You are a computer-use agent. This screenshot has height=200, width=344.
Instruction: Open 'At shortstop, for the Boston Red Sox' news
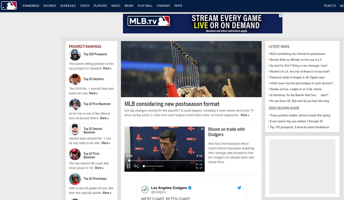click(x=299, y=95)
